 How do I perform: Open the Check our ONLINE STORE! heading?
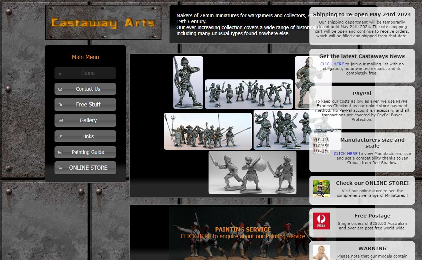pos(372,183)
